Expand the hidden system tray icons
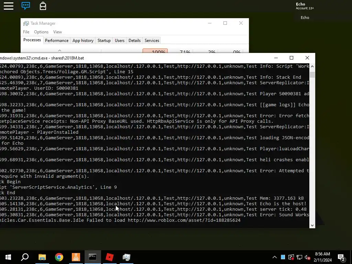This screenshot has width=352, height=264. [x=275, y=257]
